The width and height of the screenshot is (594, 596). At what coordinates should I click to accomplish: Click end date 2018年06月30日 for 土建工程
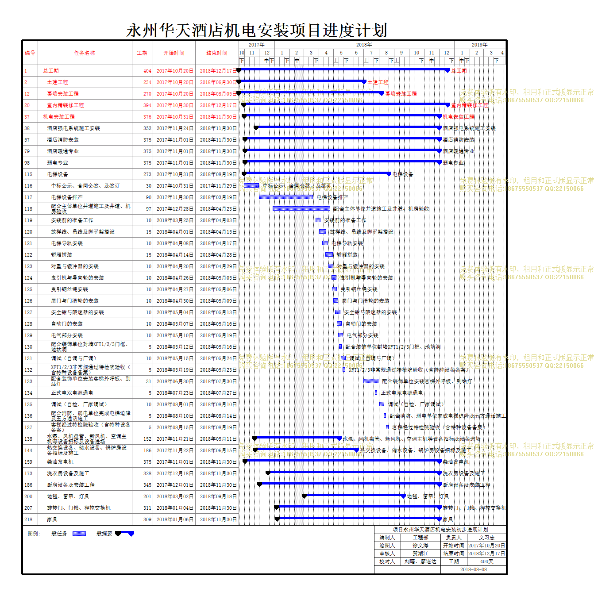click(218, 82)
